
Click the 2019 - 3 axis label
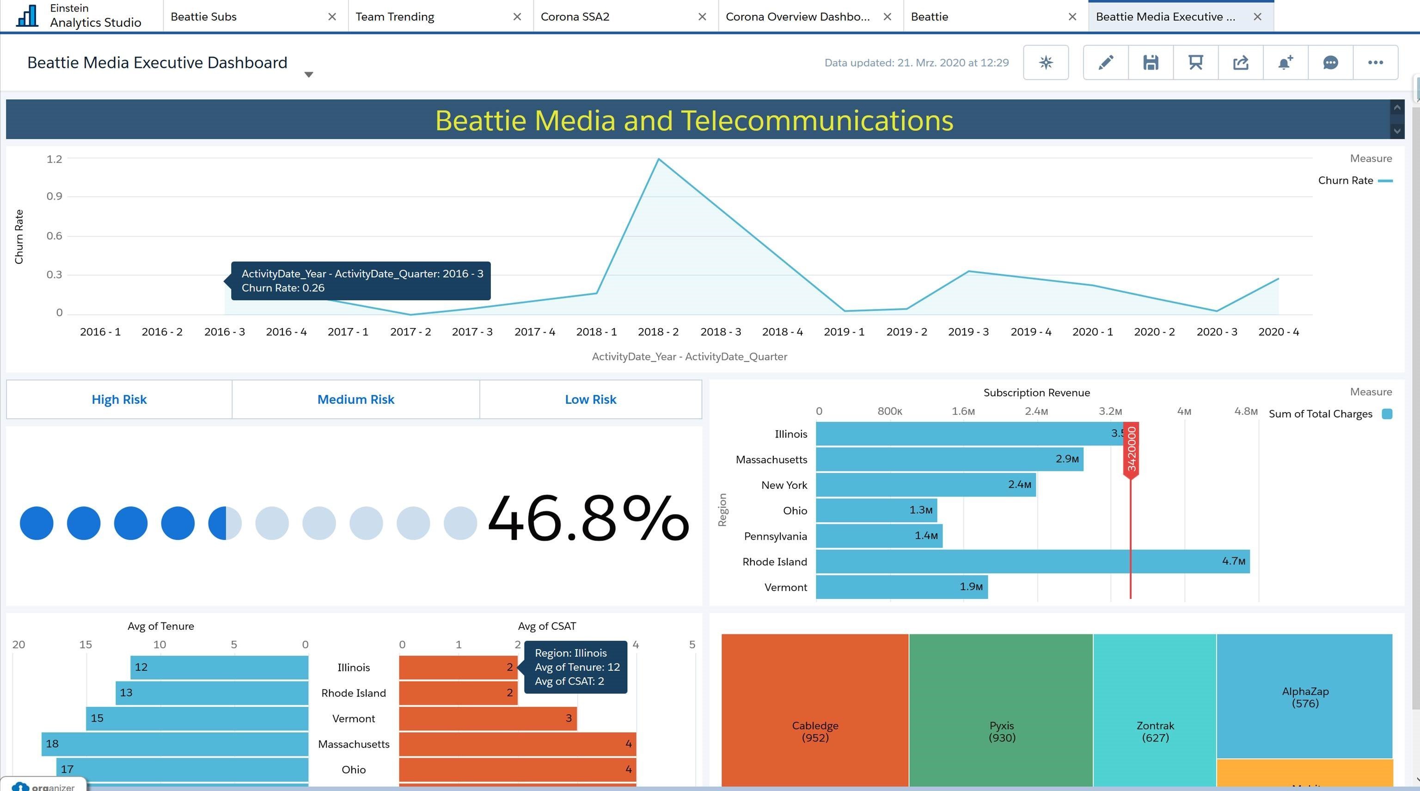click(968, 332)
